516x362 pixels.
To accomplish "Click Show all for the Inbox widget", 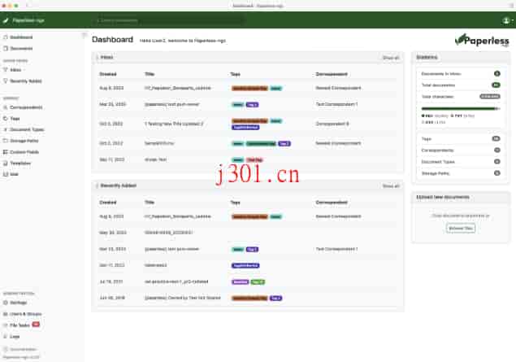I will click(x=391, y=58).
